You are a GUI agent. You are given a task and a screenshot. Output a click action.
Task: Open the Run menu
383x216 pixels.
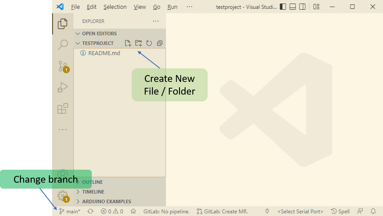[172, 7]
